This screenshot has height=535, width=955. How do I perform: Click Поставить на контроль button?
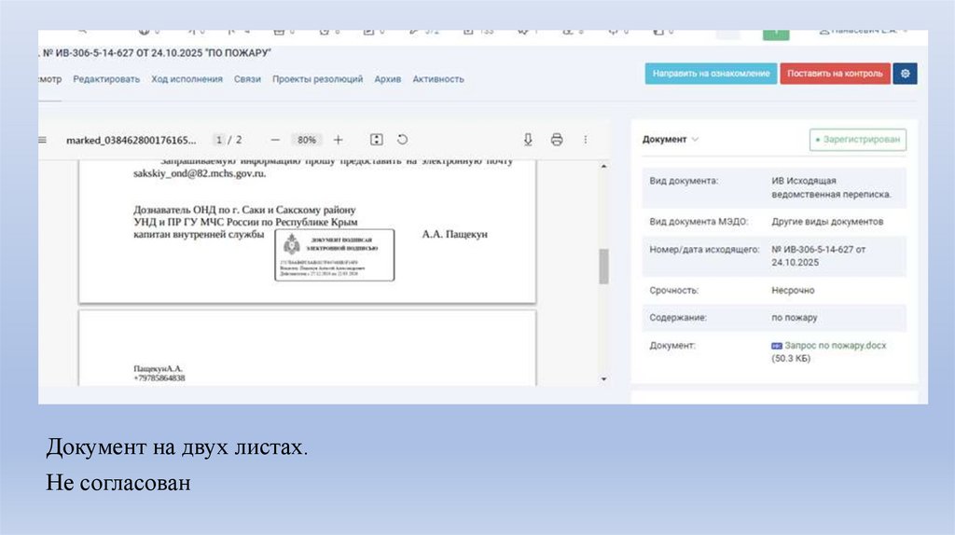coord(835,74)
